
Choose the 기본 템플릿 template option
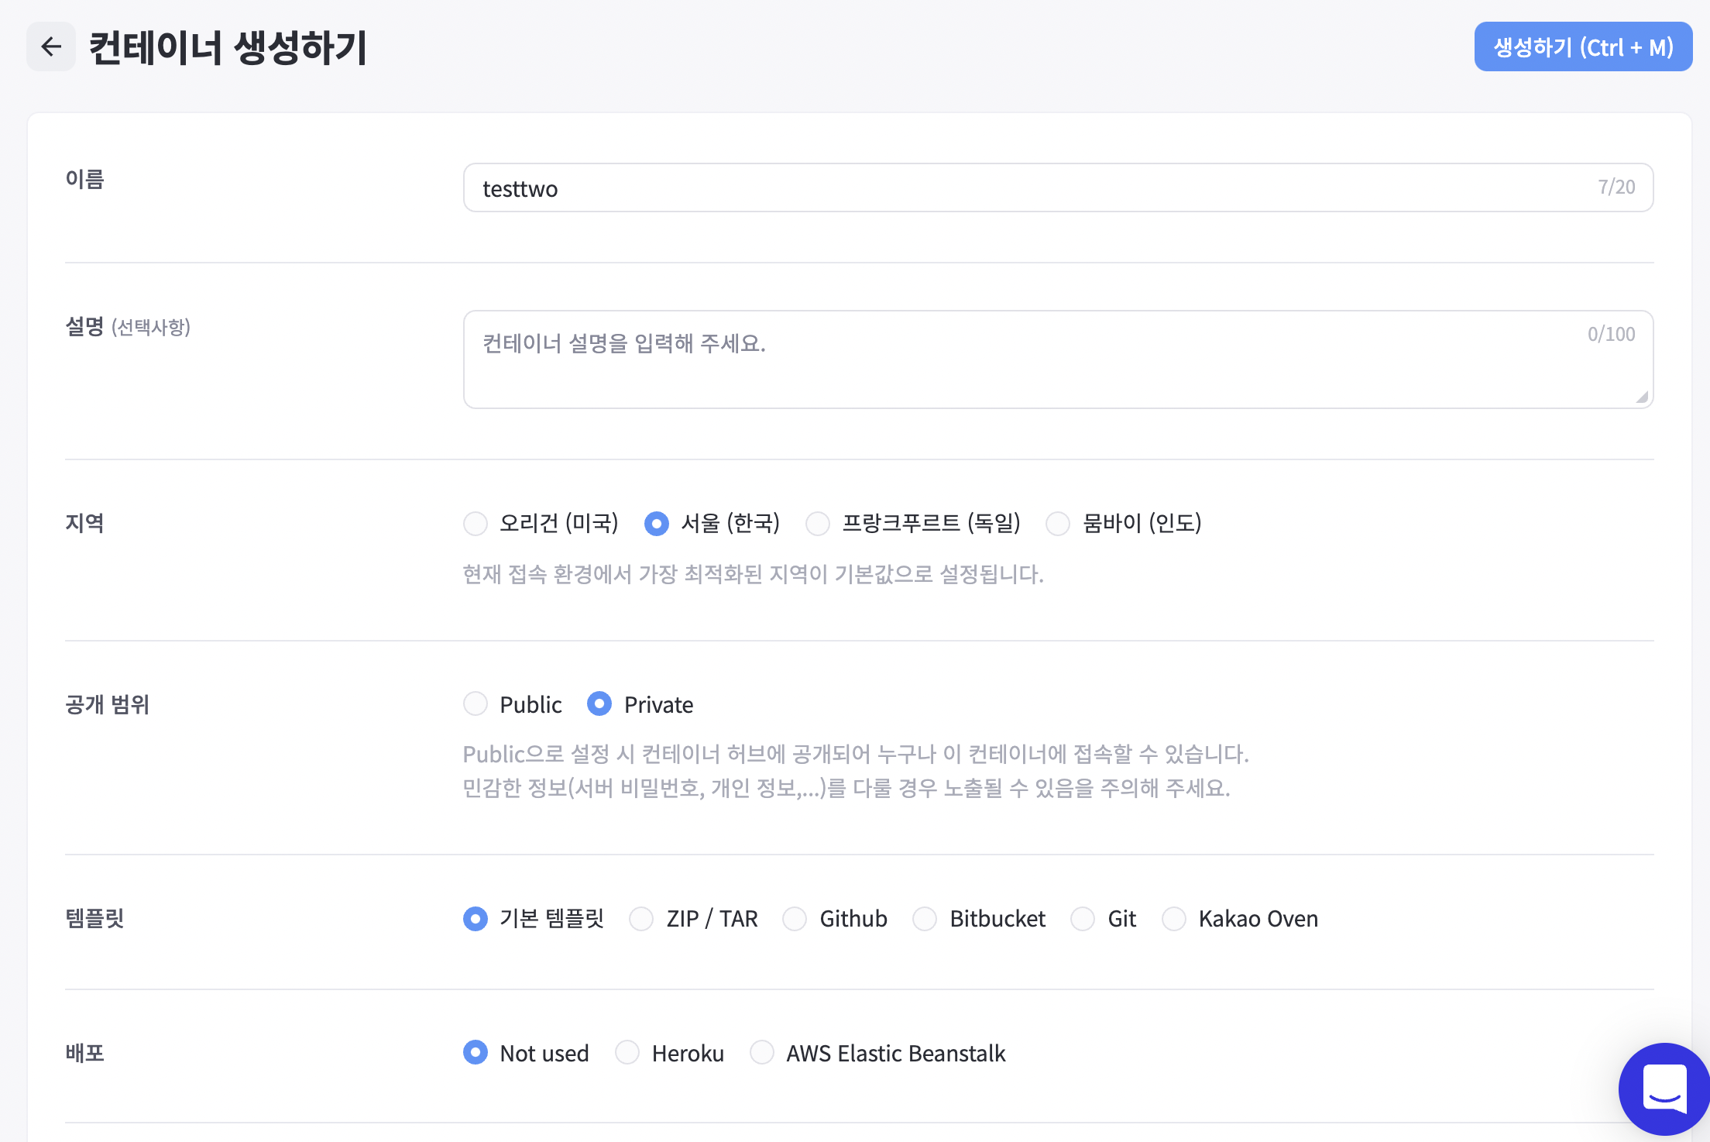click(x=476, y=919)
